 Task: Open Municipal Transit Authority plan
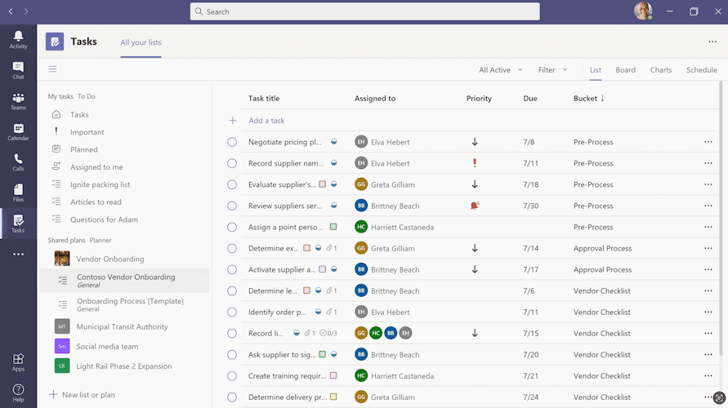point(122,326)
